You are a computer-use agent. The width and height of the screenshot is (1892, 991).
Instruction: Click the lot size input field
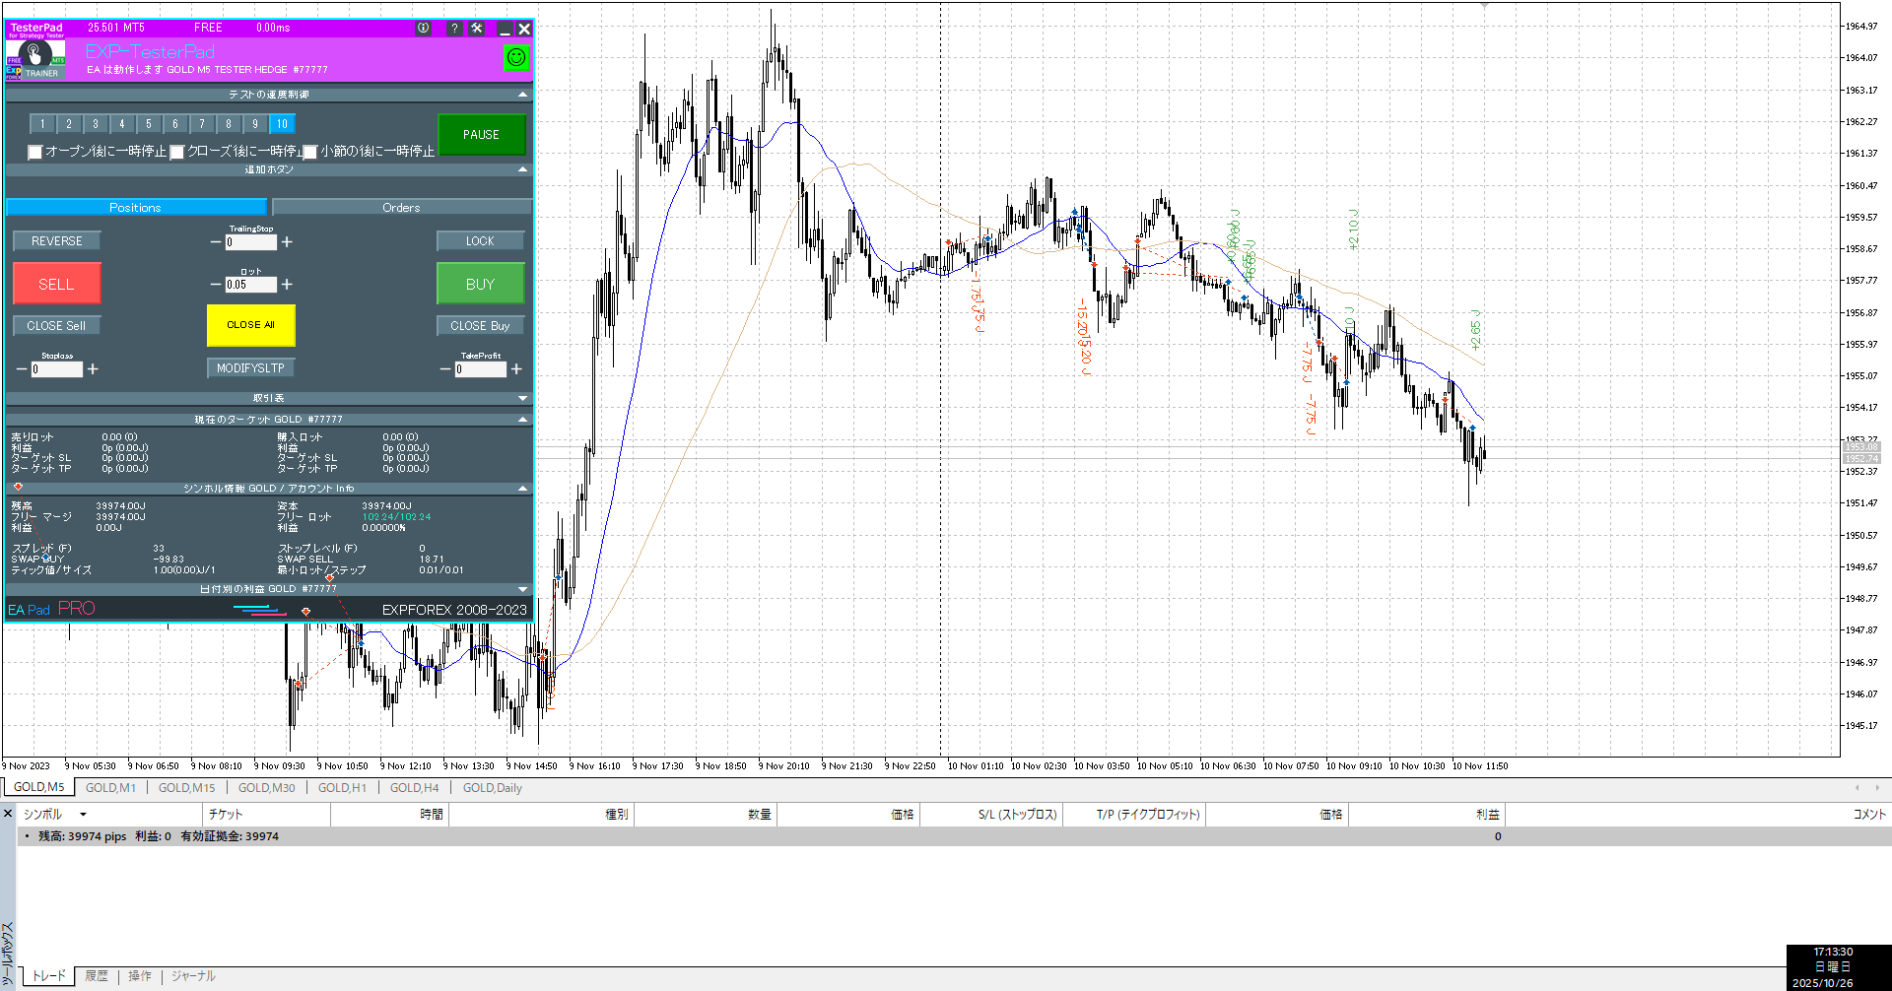click(250, 285)
